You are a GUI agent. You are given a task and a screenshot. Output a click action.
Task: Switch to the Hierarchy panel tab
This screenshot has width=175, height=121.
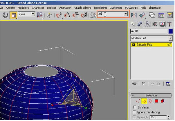click(x=147, y=24)
